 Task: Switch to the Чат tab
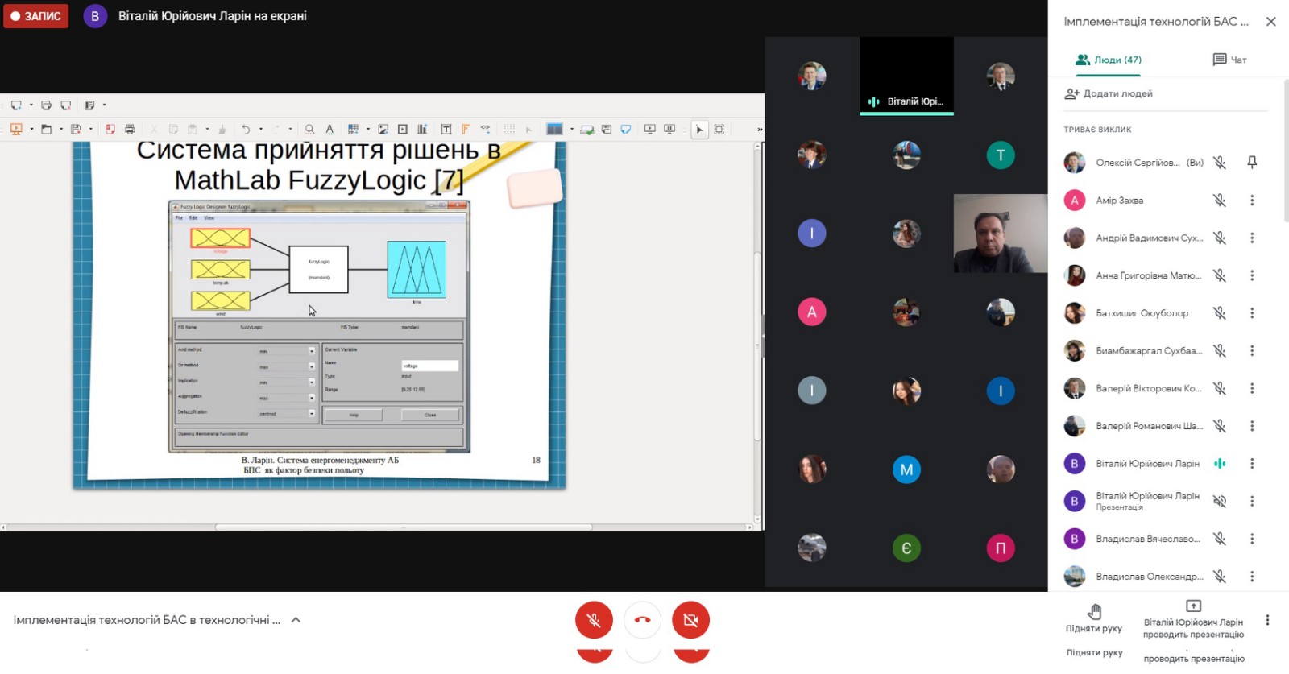[1229, 60]
